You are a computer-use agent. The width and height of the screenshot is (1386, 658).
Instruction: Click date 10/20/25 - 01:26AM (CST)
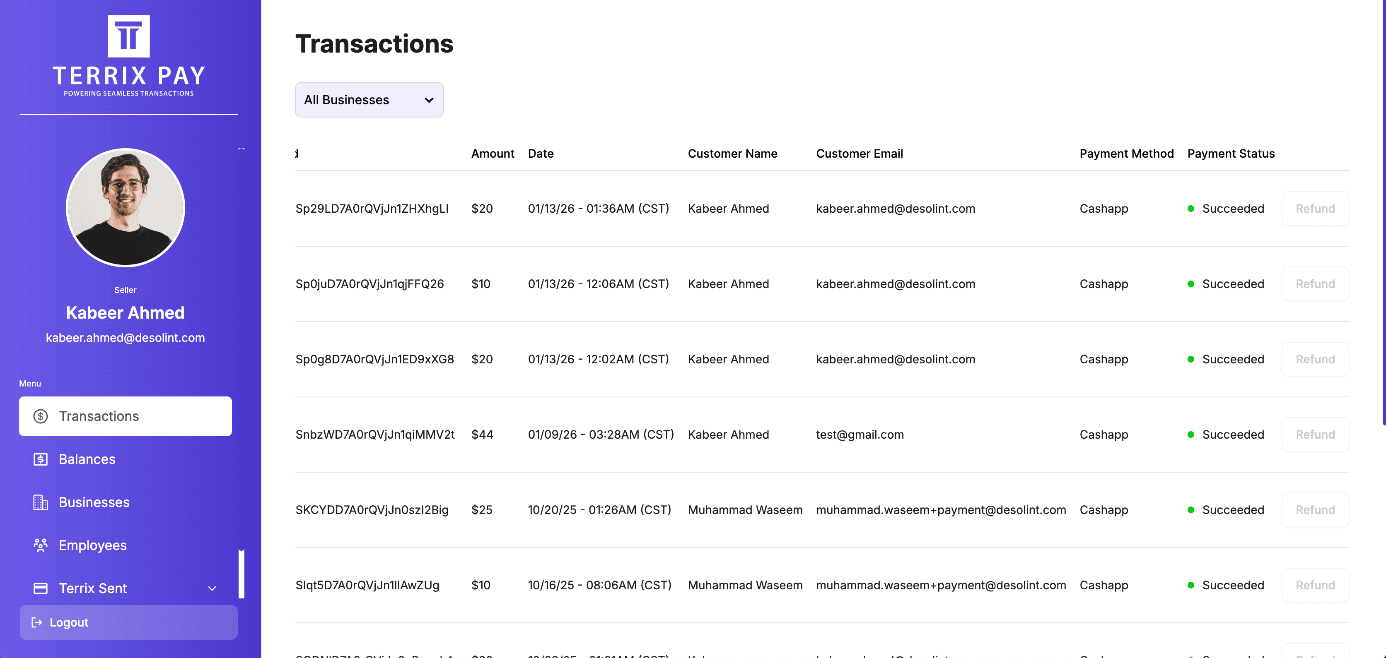coord(599,509)
